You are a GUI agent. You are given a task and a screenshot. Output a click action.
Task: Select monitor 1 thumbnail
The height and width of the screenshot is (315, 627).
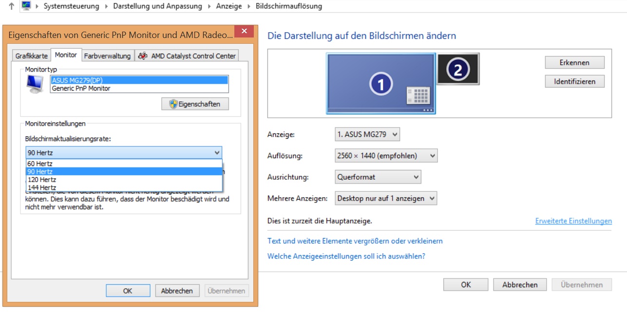pyautogui.click(x=380, y=84)
